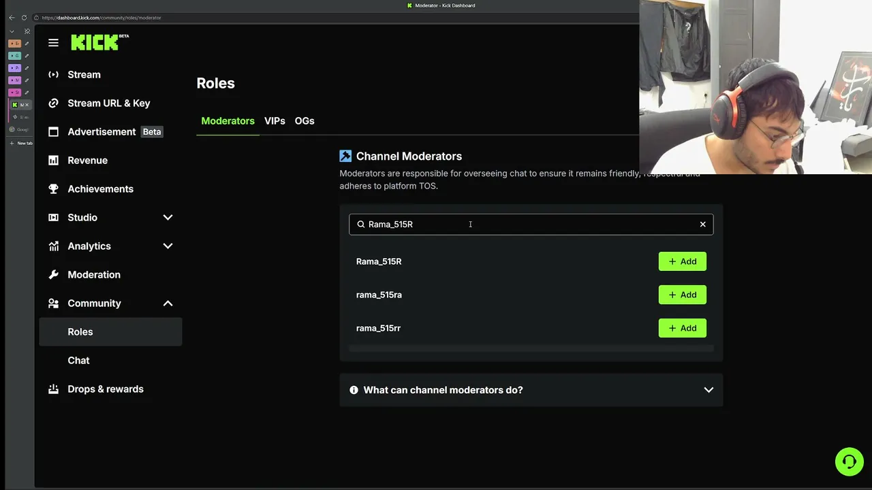Image resolution: width=872 pixels, height=490 pixels.
Task: Click the Advertisement window icon
Action: [53, 132]
